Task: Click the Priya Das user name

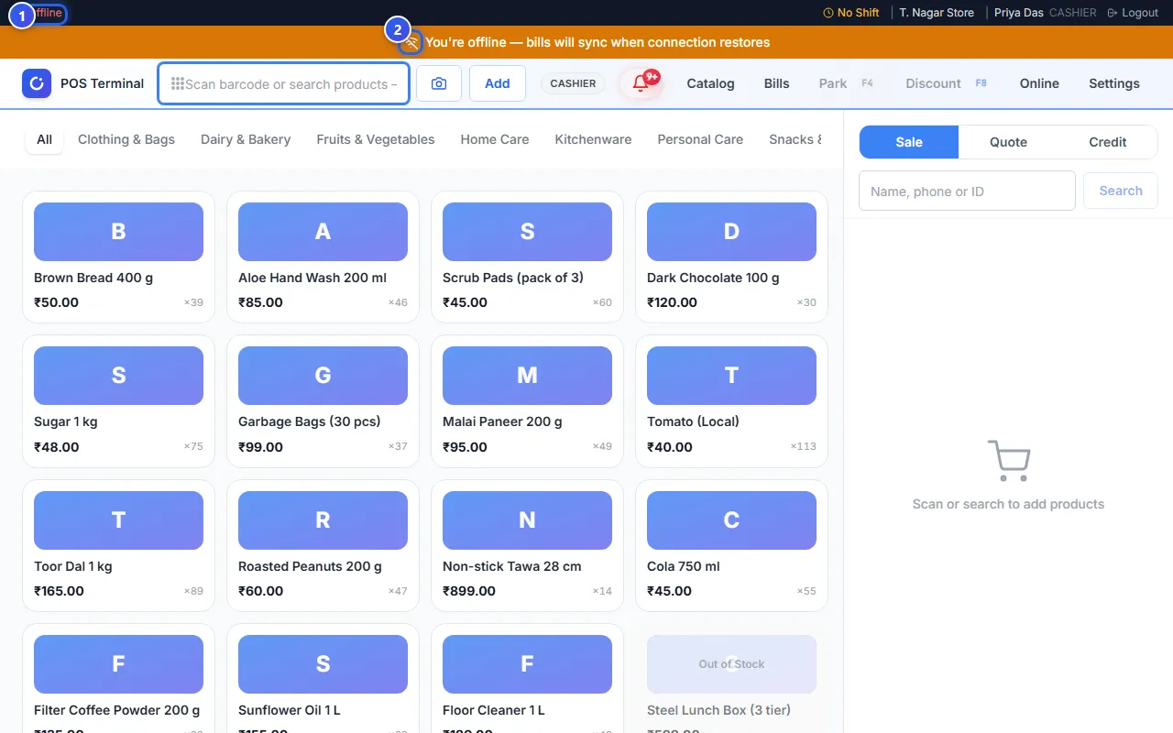Action: point(1020,13)
